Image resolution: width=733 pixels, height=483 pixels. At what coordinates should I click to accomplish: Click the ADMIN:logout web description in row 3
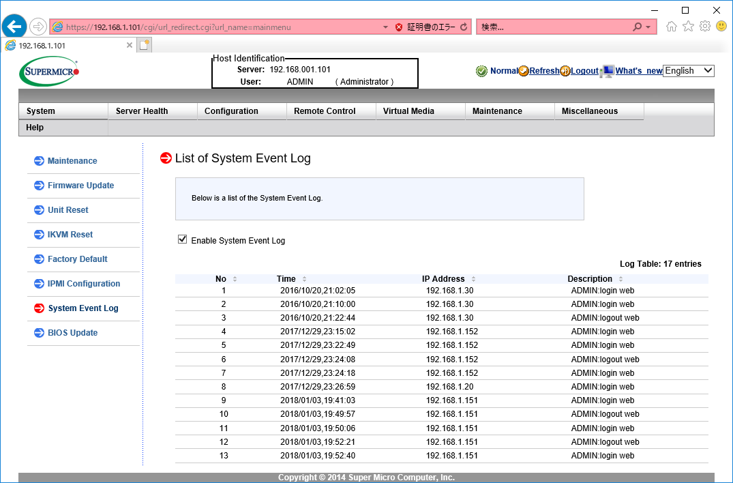pyautogui.click(x=605, y=318)
